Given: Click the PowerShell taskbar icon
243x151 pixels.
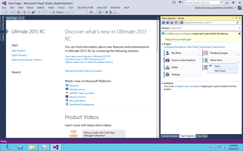Looking at the screenshot, I should (21, 147).
